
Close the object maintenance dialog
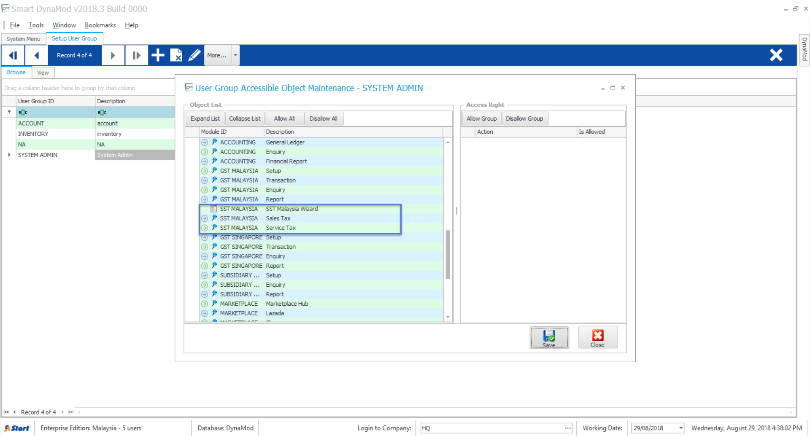(597, 338)
